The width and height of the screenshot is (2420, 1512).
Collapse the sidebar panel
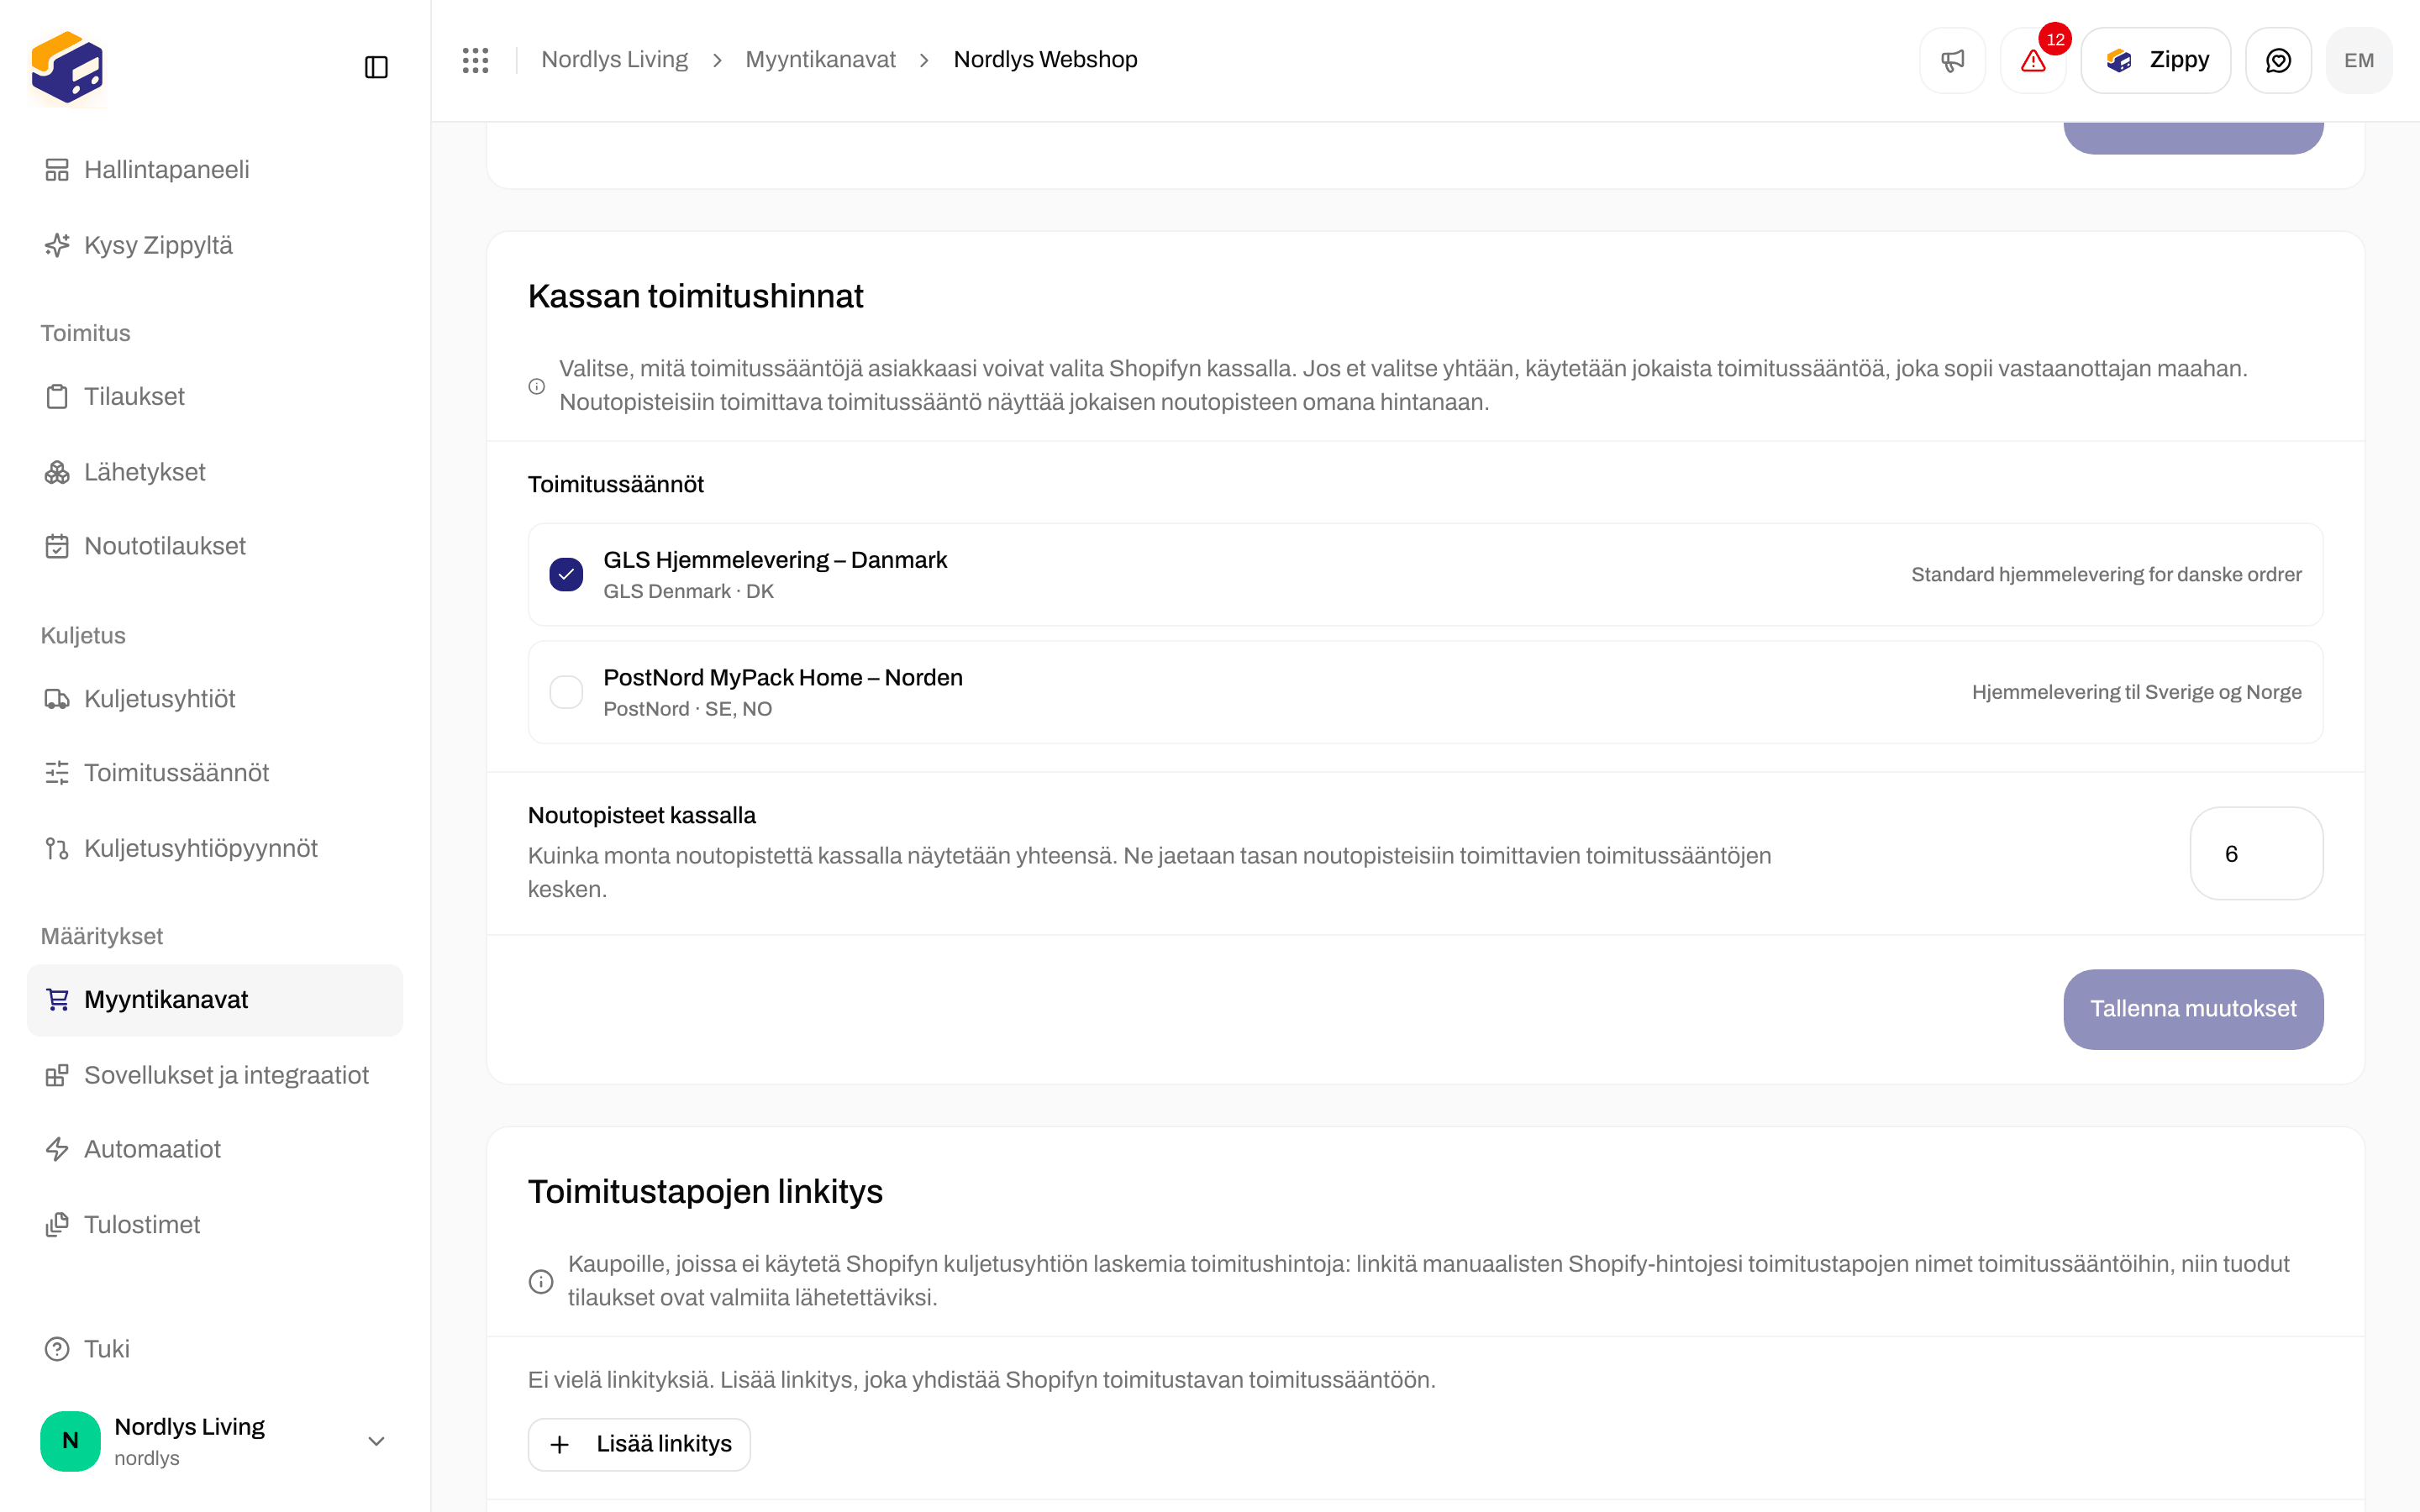pyautogui.click(x=376, y=67)
